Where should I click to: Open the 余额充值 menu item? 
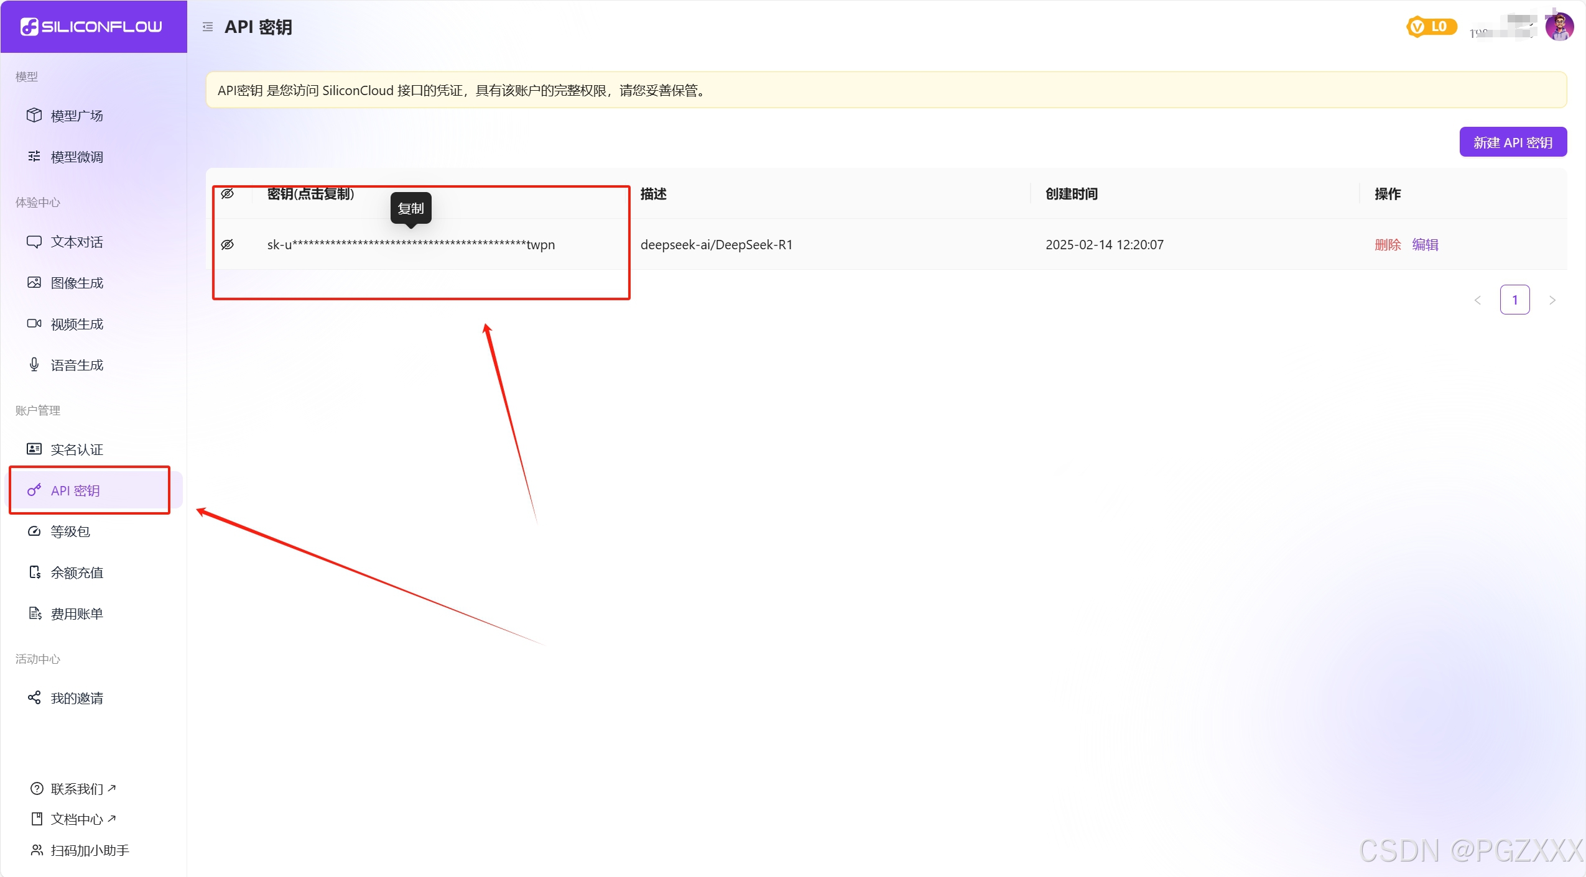(77, 572)
